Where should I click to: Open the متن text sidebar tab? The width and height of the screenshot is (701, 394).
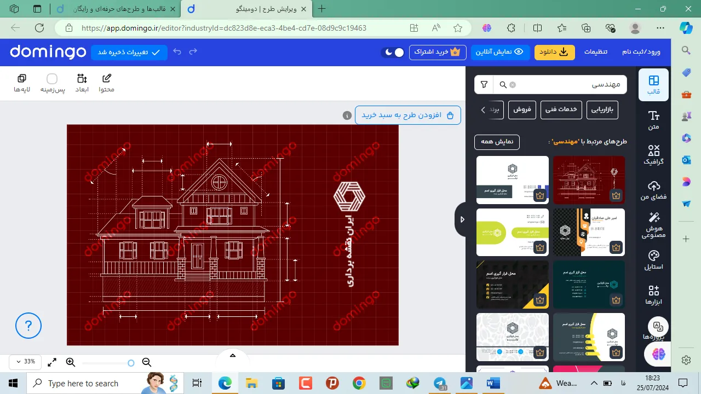tap(653, 120)
